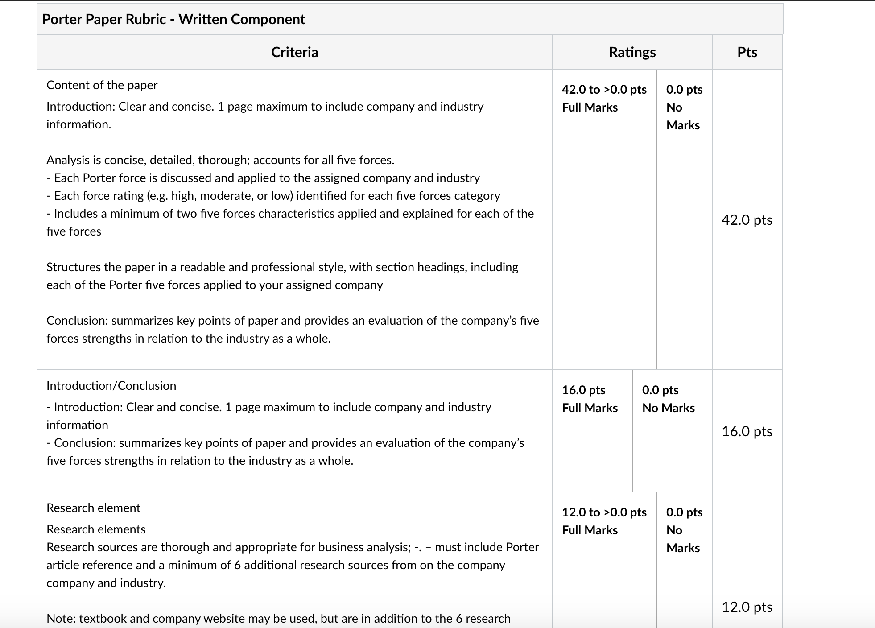Select the Ratings column header
This screenshot has width=875, height=628.
click(632, 52)
